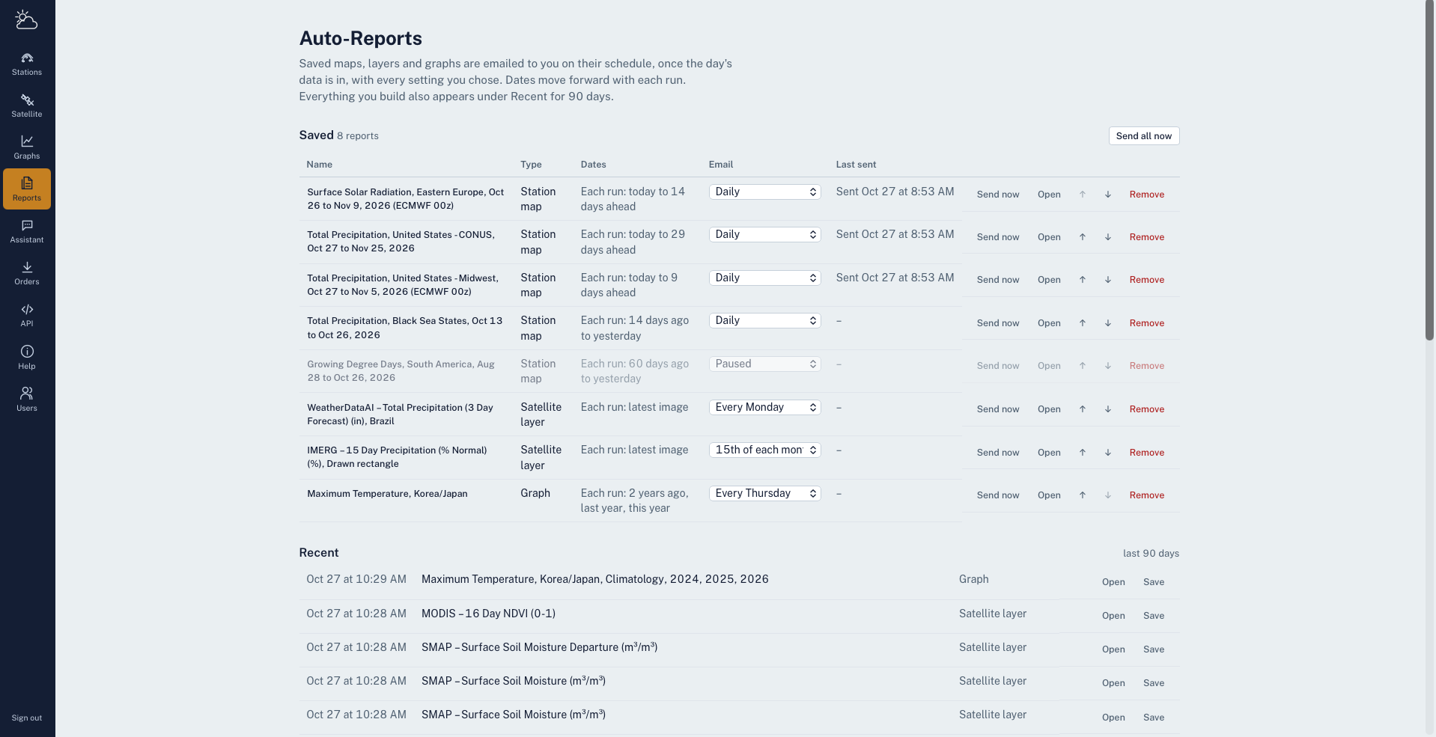Open the API sidebar section

(x=27, y=316)
